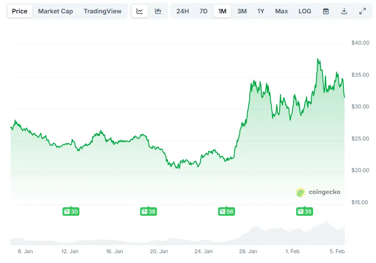Open the news annotation badge showing 30
376x263 pixels.
tap(70, 212)
